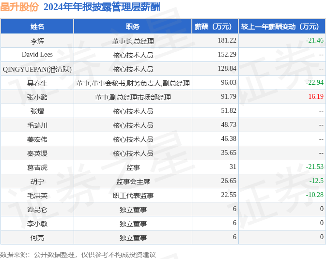326x259 pixels.
Task: Click salary value 22.55
Action: [229, 195]
